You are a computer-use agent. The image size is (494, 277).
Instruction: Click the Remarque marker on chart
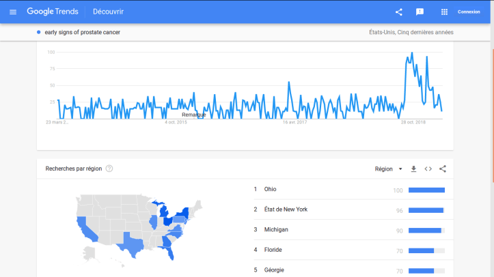click(x=193, y=115)
